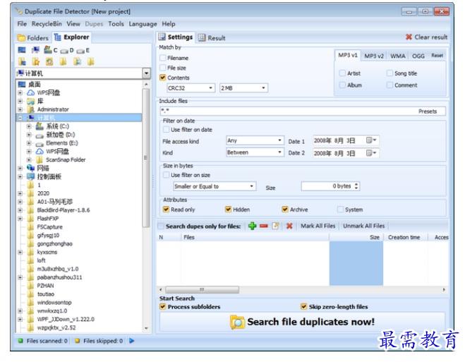The height and width of the screenshot is (362, 465).
Task: Open the Language menu
Action: (x=143, y=24)
